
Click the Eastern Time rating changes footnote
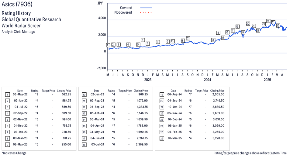pos(250,153)
